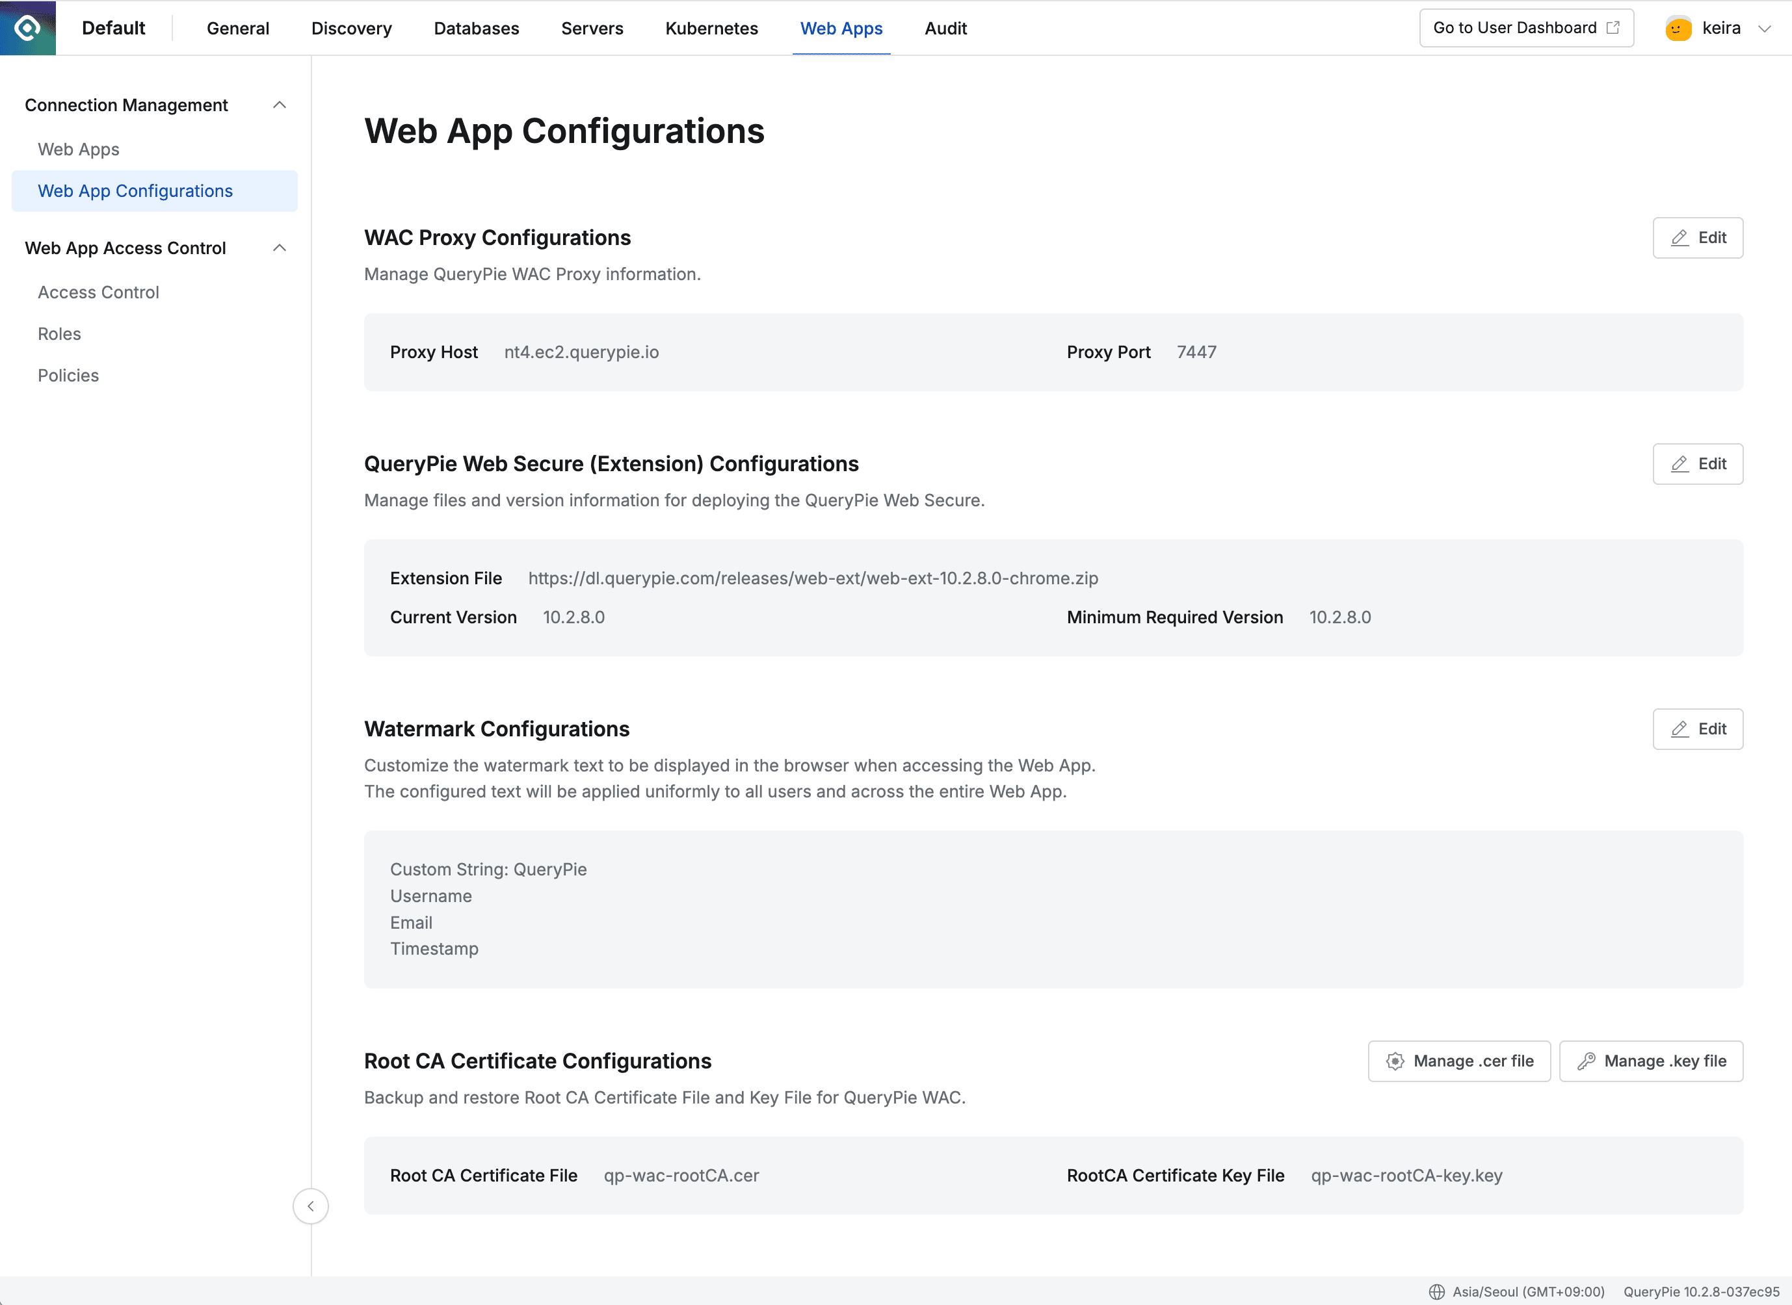
Task: Click the pencil Edit icon for Watermark Configurations
Action: pyautogui.click(x=1680, y=729)
